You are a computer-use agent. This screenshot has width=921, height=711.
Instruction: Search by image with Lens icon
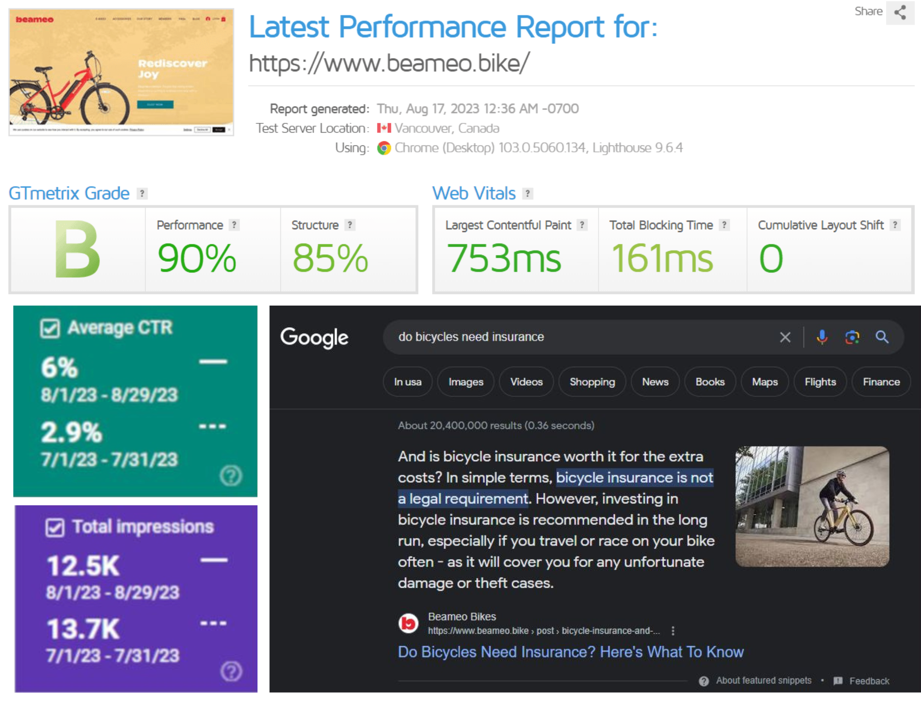point(852,337)
